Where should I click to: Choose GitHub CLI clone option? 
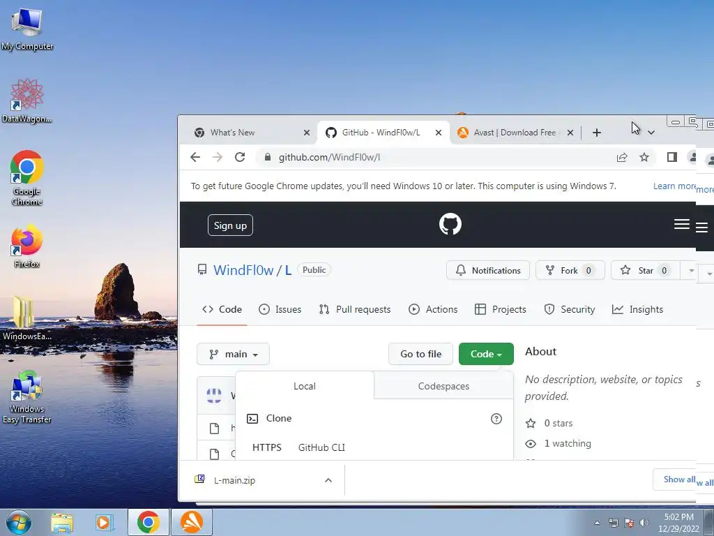321,447
